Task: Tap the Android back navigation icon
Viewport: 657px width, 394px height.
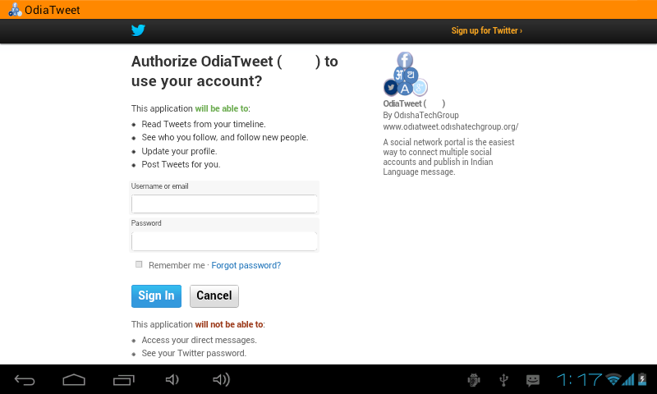Action: (25, 380)
